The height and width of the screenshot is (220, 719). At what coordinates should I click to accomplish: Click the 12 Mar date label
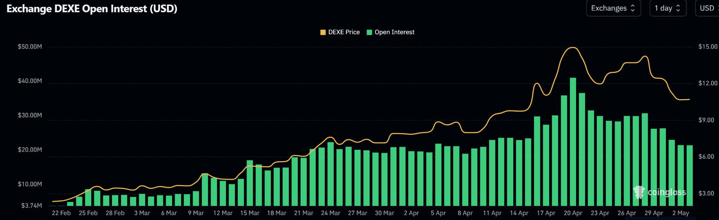point(223,213)
